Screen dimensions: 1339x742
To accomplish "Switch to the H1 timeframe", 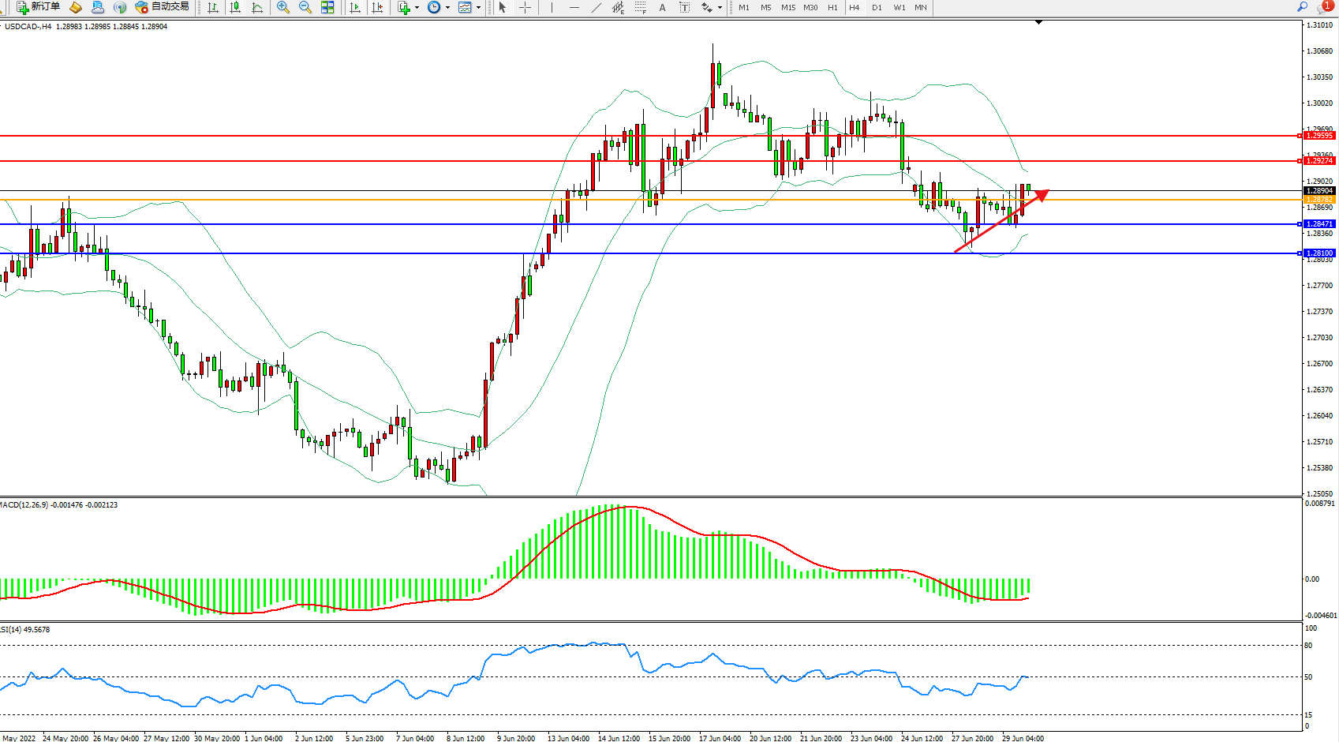I will [832, 8].
